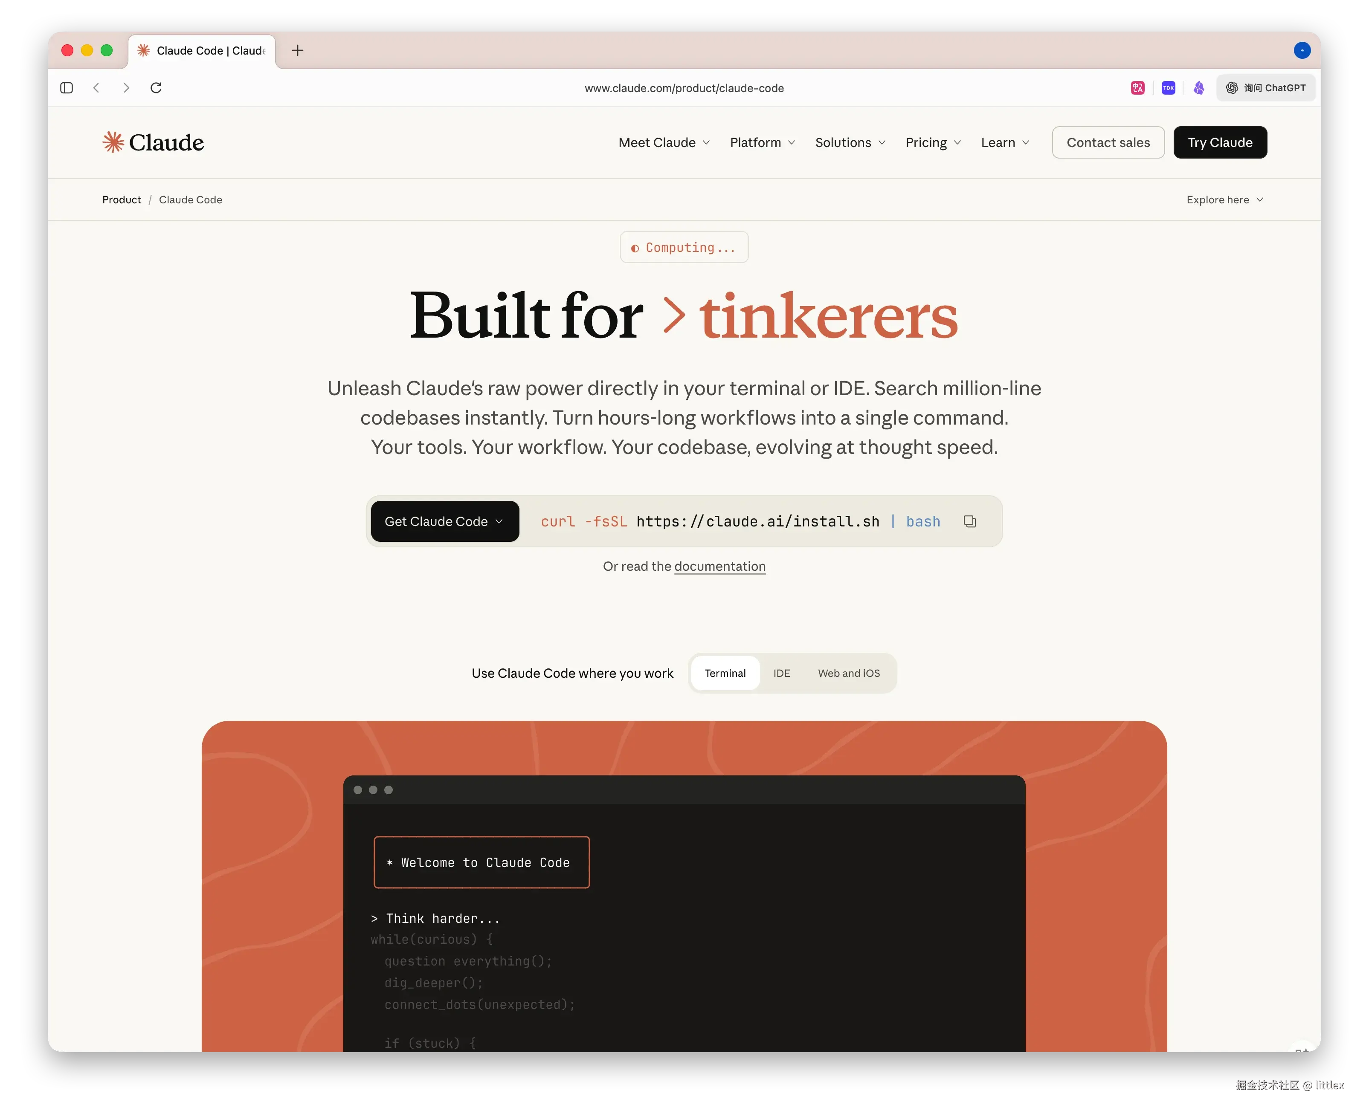The height and width of the screenshot is (1116, 1369).
Task: Click the browser address bar URL
Action: click(x=684, y=88)
